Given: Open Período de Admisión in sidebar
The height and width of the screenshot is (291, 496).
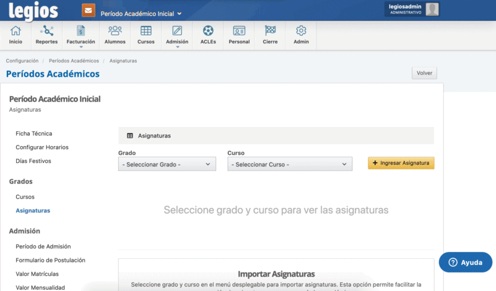Looking at the screenshot, I should coord(43,246).
